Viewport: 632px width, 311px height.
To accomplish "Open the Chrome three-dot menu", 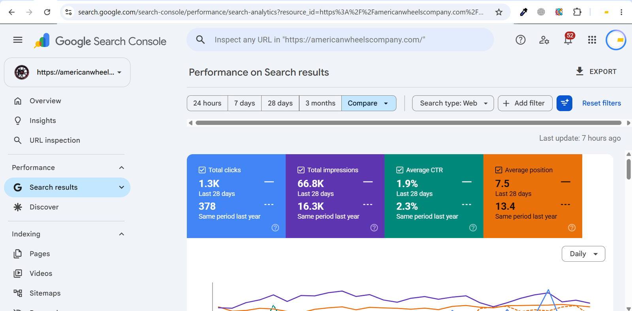I will [621, 12].
